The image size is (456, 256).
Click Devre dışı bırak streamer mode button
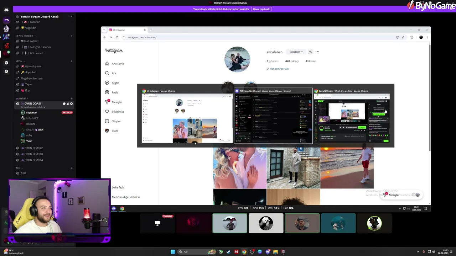coord(261,9)
